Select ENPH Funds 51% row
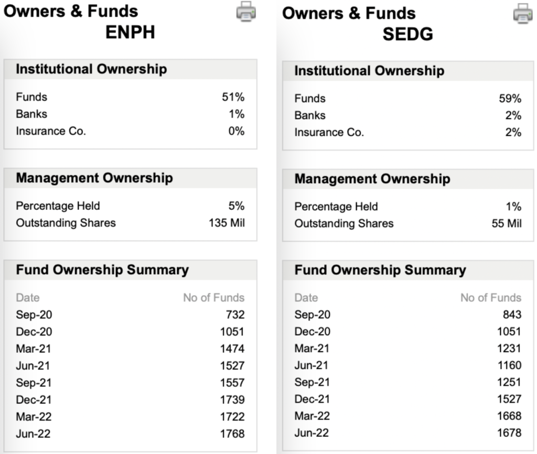 pos(130,97)
